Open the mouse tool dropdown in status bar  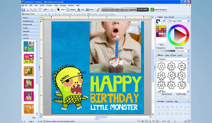[x=159, y=121]
